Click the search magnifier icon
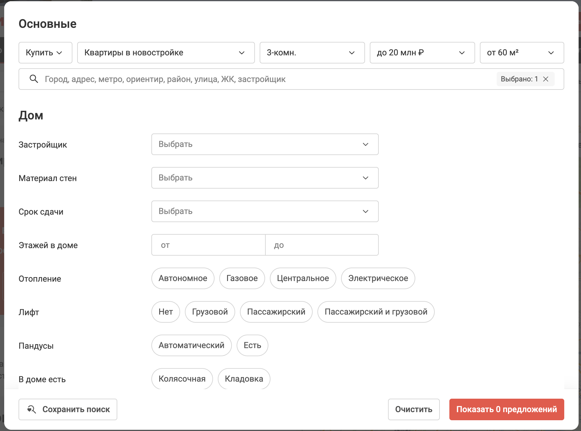 click(34, 79)
